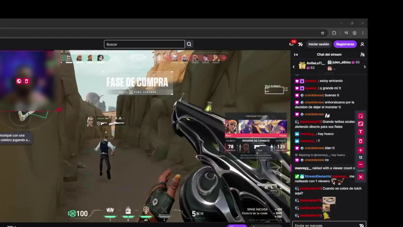Click the heart badge beside 'estoy entrando' message
Screen dimensions: 403x227
point(297,81)
